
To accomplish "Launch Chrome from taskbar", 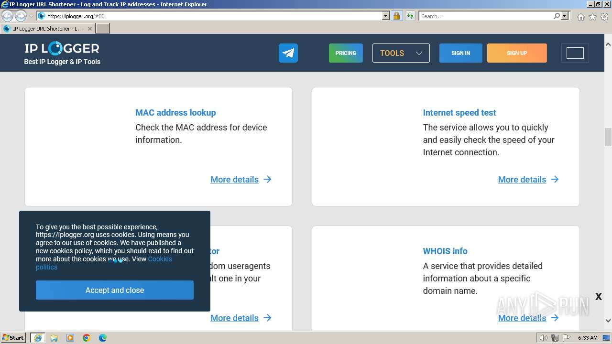I will click(x=87, y=338).
